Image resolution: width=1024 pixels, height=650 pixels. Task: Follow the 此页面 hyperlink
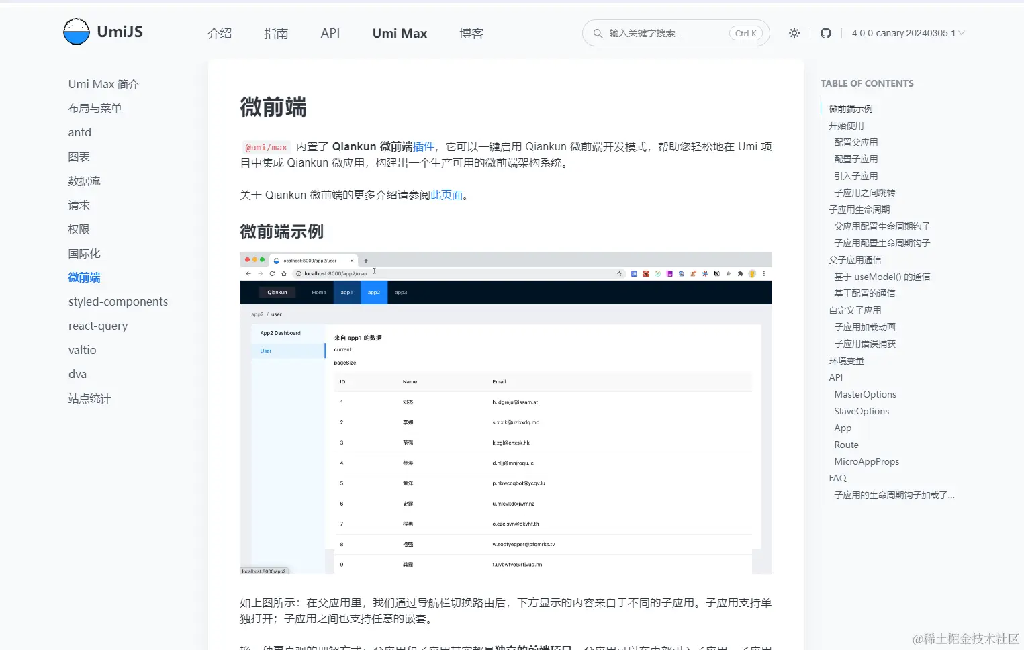click(x=447, y=195)
